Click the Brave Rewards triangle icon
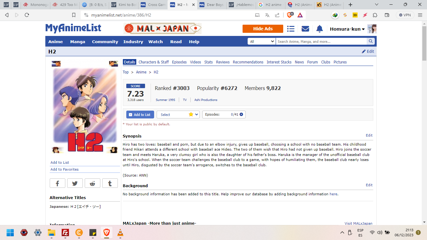This screenshot has height=240, width=427. (x=300, y=15)
